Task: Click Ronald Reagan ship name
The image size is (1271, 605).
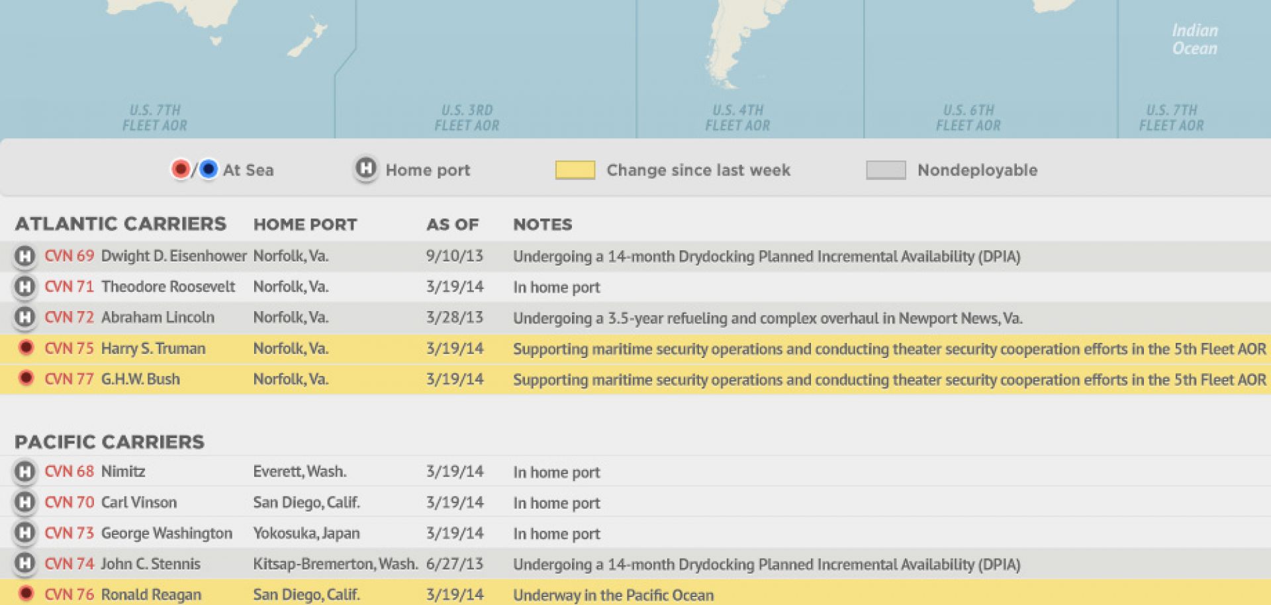Action: 151,595
